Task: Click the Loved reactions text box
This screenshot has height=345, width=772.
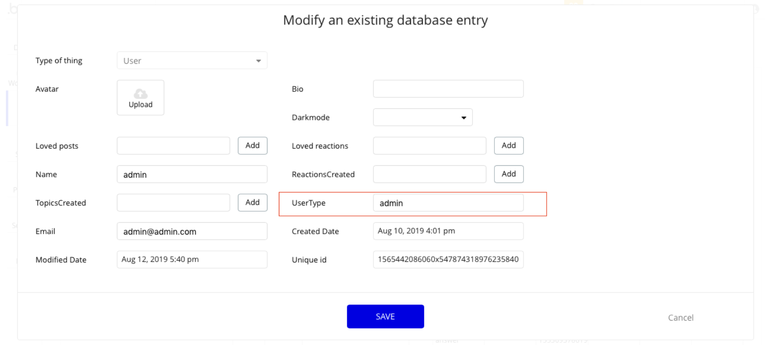Action: [429, 146]
